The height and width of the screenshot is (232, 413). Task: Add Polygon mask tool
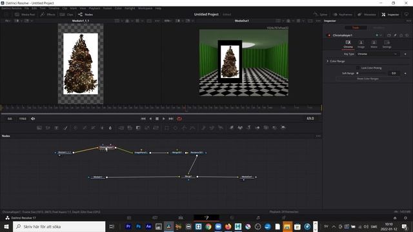tap(184, 128)
